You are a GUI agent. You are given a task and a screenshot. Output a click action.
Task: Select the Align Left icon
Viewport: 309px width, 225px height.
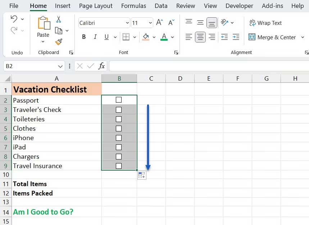tap(188, 37)
